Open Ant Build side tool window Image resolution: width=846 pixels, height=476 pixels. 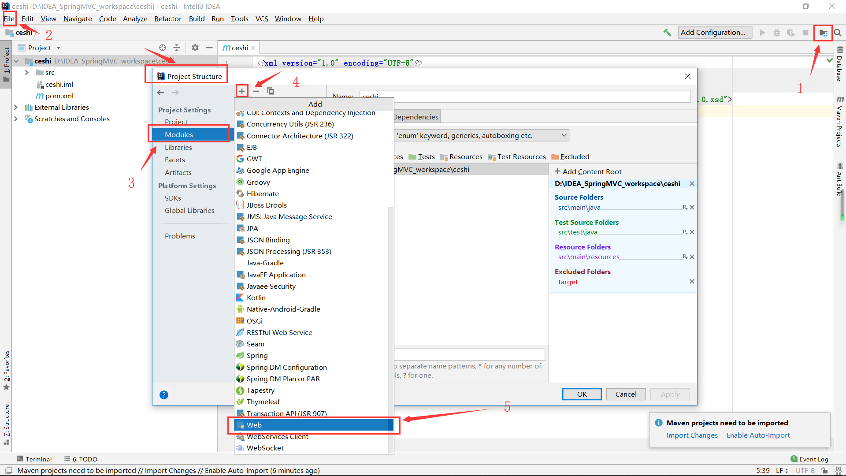840,180
